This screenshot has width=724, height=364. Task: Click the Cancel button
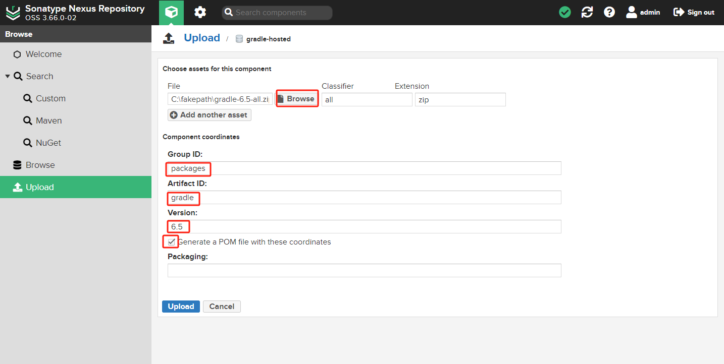(222, 307)
